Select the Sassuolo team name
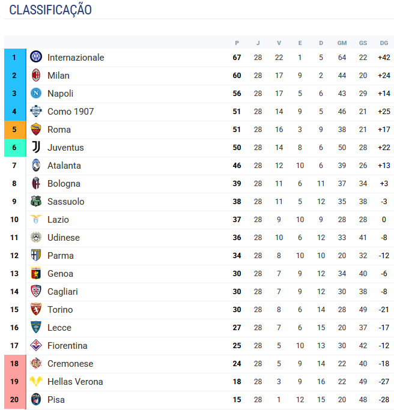The image size is (394, 410). [x=65, y=202]
